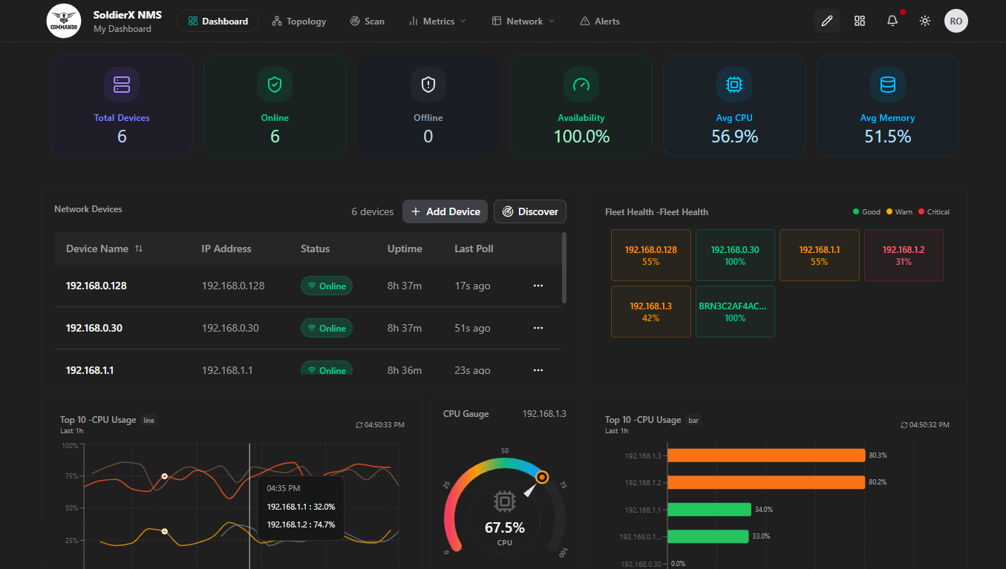The width and height of the screenshot is (1006, 569).
Task: Click the CPU chip icon in gauge
Action: pos(505,503)
